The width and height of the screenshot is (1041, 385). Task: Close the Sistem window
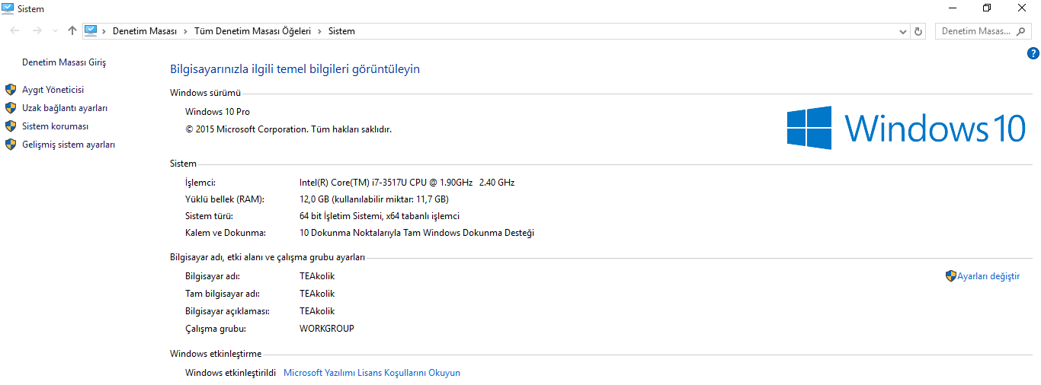[1023, 8]
